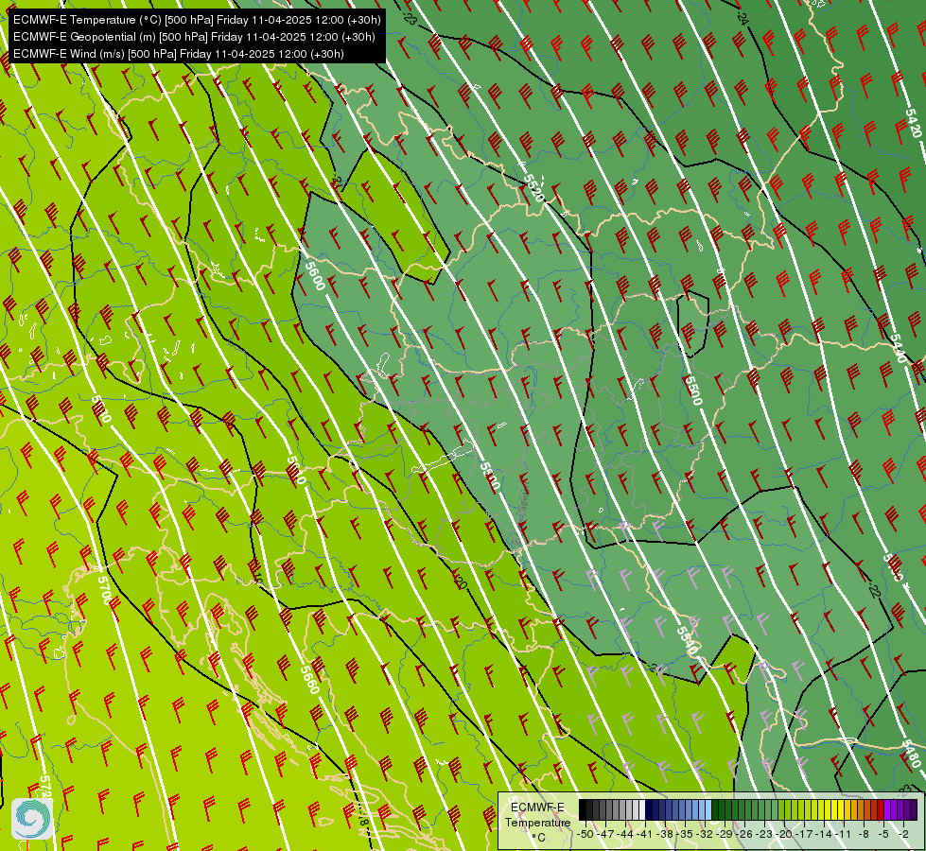Image resolution: width=926 pixels, height=851 pixels.
Task: Pick the darkest purple swatch at legend's right end
Action: point(914,809)
